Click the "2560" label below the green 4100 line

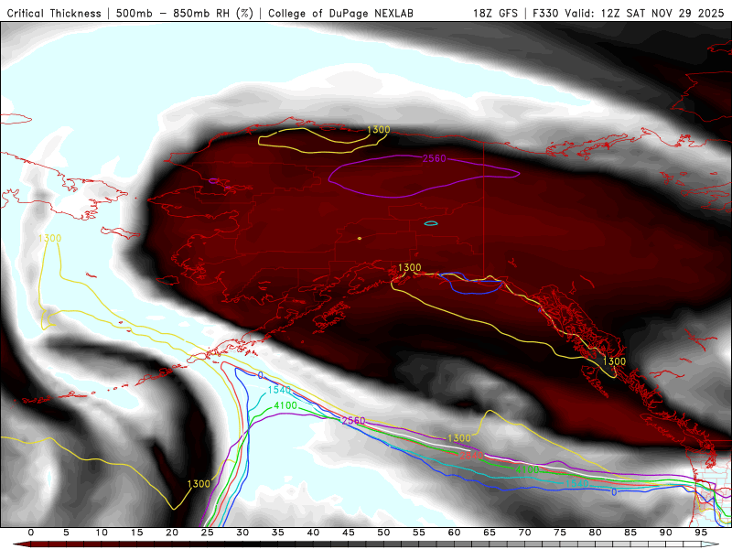(x=353, y=421)
